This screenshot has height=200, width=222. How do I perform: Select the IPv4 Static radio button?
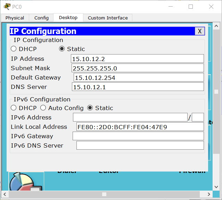[62, 49]
